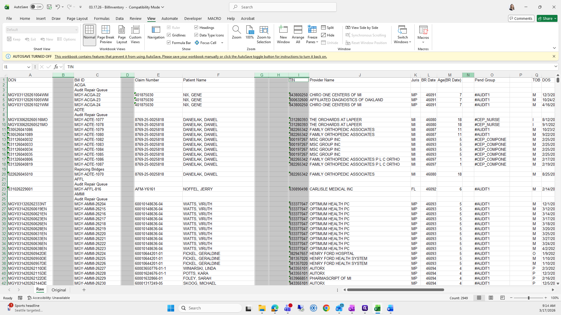Click the Comments button

(x=521, y=18)
